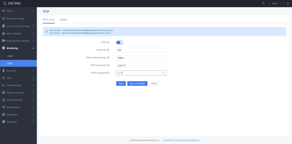Image resolution: width=292 pixels, height=144 pixels.
Task: Click the Diagnostic shield icon
Action: [3, 122]
